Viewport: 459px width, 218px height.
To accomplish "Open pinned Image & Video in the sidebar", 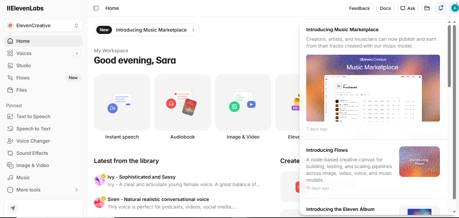I will tap(43, 165).
